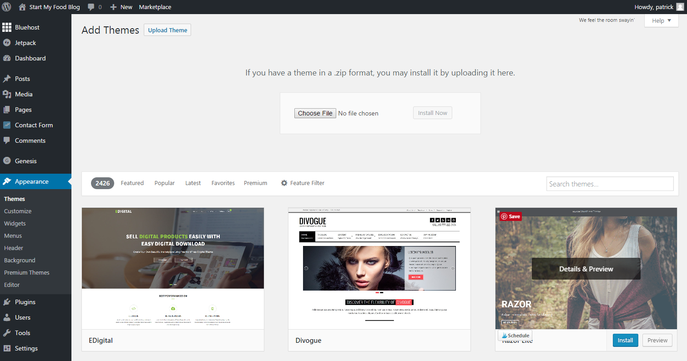Click the Bluehost grid icon in sidebar
This screenshot has height=361, width=687.
[7, 27]
